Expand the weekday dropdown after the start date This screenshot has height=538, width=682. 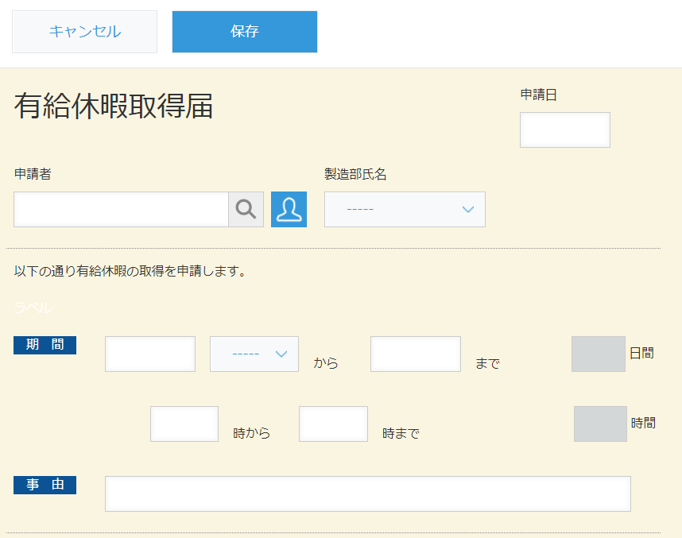pyautogui.click(x=254, y=354)
